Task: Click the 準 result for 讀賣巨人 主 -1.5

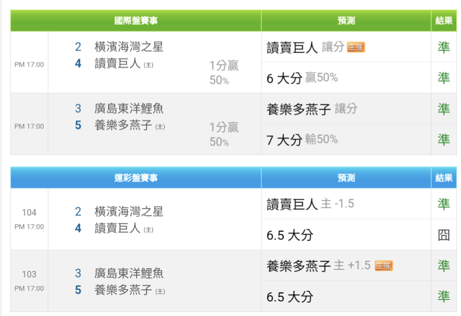Action: [444, 204]
